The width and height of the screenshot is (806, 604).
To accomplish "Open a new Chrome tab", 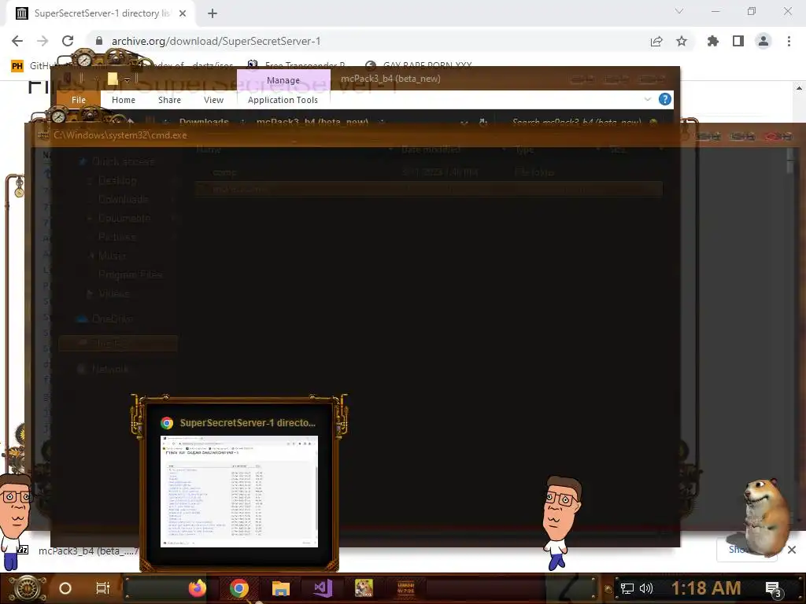I will coord(213,13).
